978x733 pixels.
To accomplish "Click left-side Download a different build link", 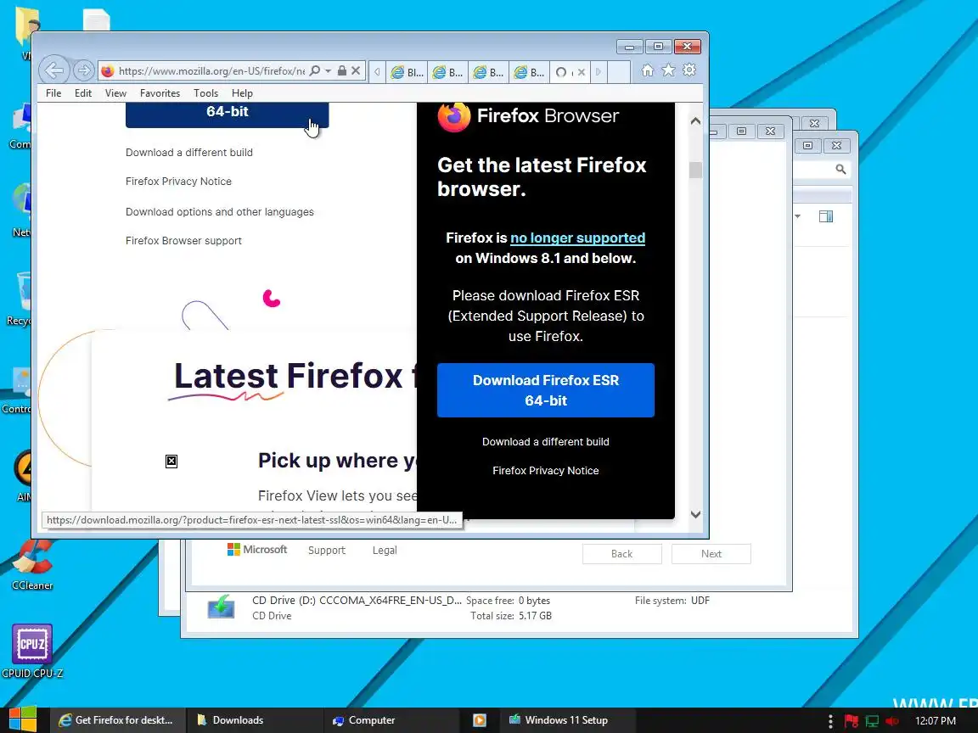I will click(189, 152).
